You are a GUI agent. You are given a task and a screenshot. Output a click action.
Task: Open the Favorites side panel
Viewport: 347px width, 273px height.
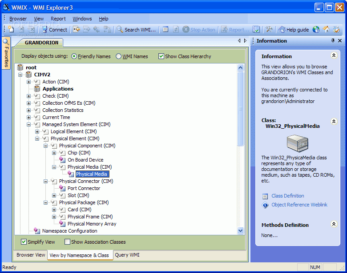[6, 53]
